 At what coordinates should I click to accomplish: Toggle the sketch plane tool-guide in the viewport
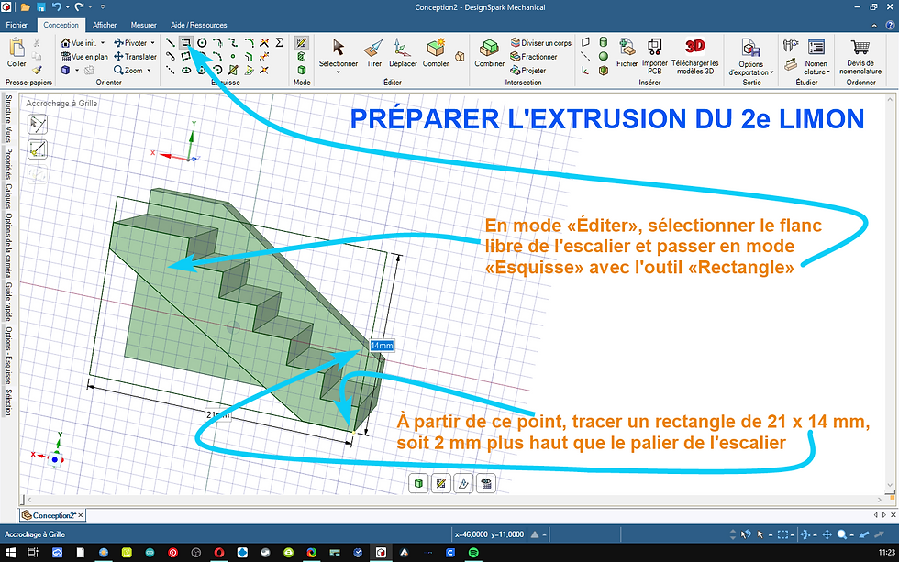pos(38,149)
